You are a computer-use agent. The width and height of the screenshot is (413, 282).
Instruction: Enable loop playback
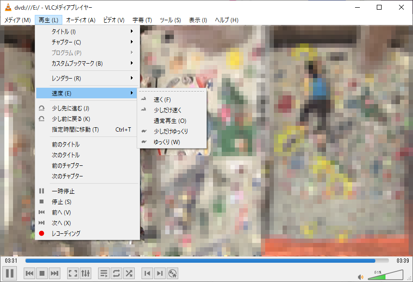tap(116, 273)
